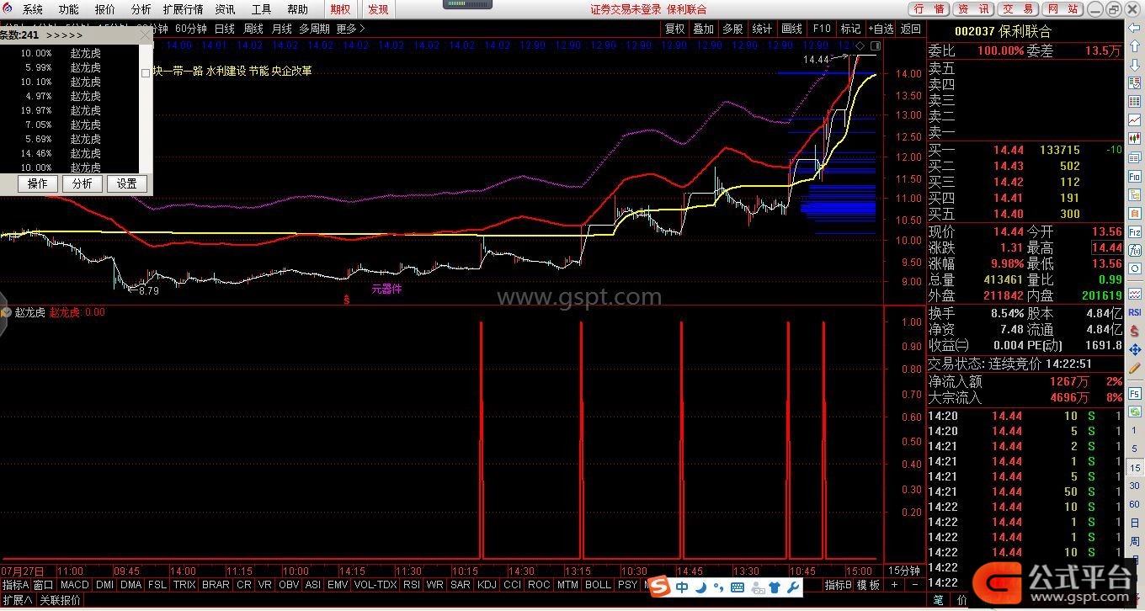Screen dimensions: 1145x611
Task: Click the RSI sidebar icon
Action: [x=1135, y=311]
